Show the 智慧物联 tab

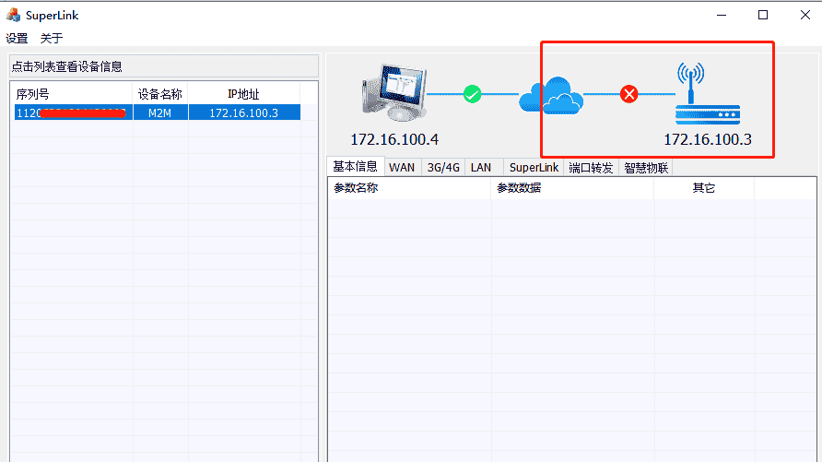click(646, 168)
